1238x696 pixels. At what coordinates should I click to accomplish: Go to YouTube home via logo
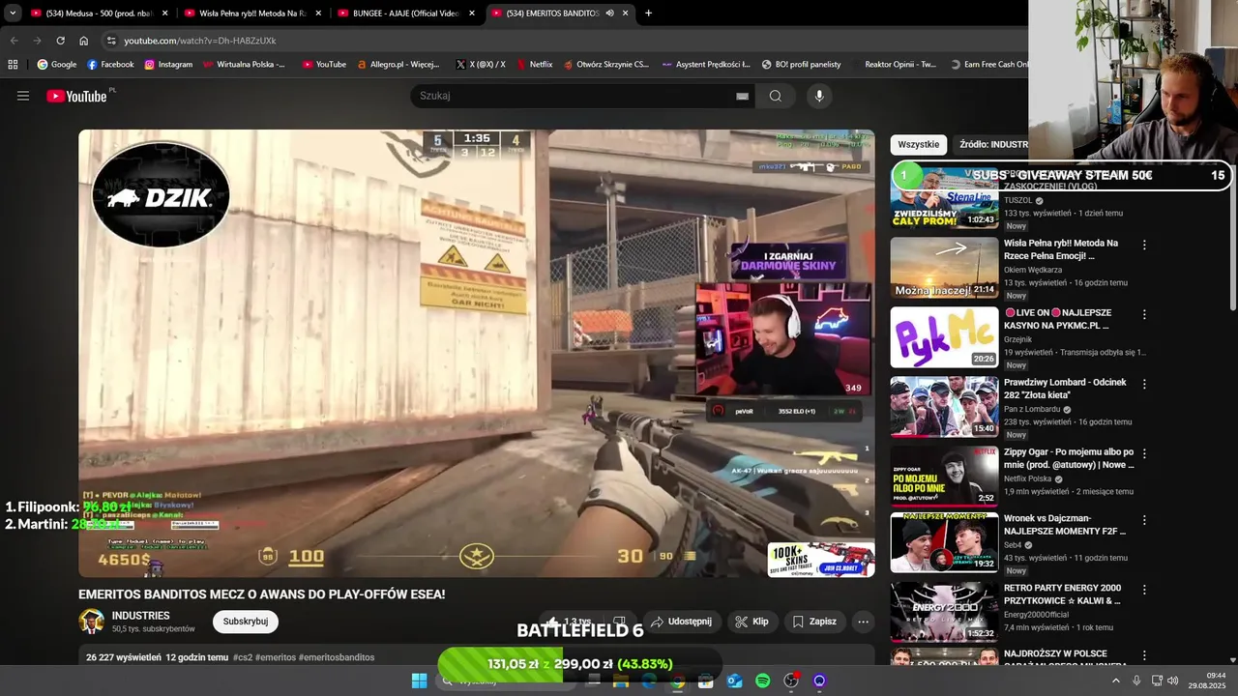[x=77, y=96]
